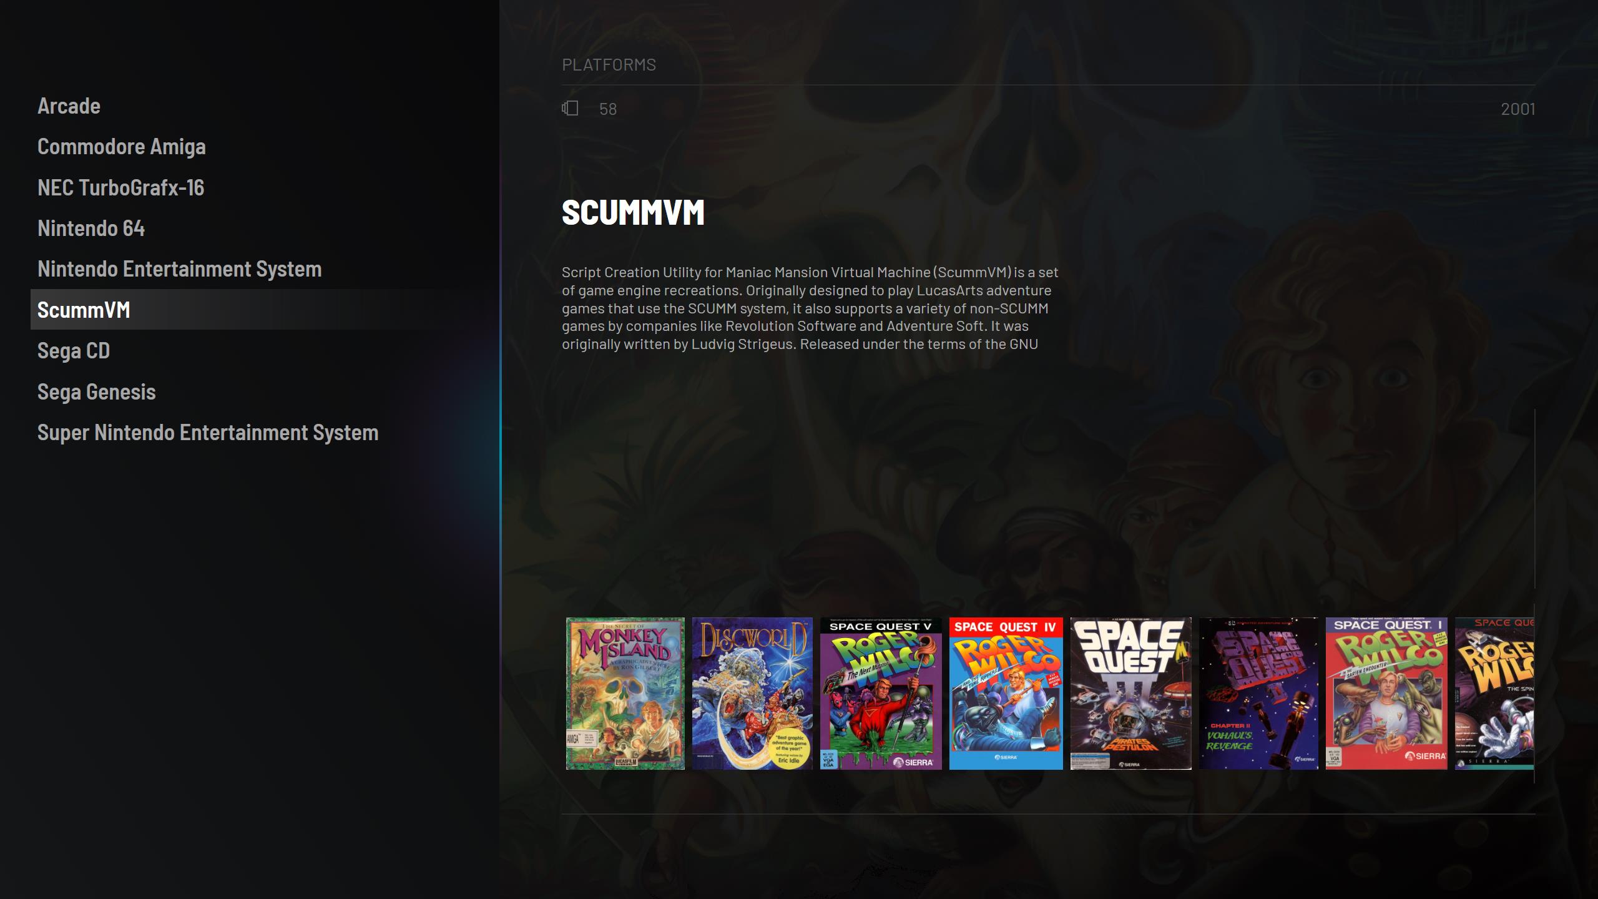The width and height of the screenshot is (1598, 899).
Task: Choose NEC TurboGrafx-16 from the list
Action: pyautogui.click(x=120, y=187)
